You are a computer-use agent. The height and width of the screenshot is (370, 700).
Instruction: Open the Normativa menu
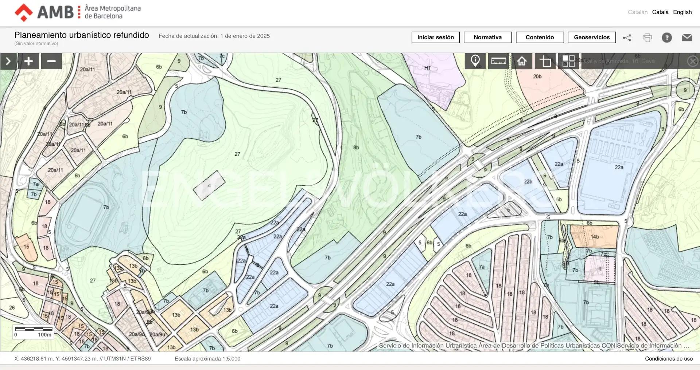click(488, 38)
